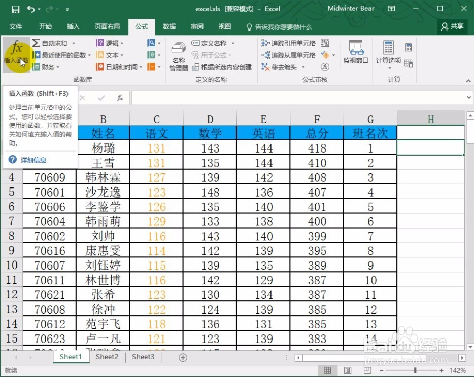The height and width of the screenshot is (377, 474).
Task: Click the 共享 button
Action: pyautogui.click(x=453, y=26)
